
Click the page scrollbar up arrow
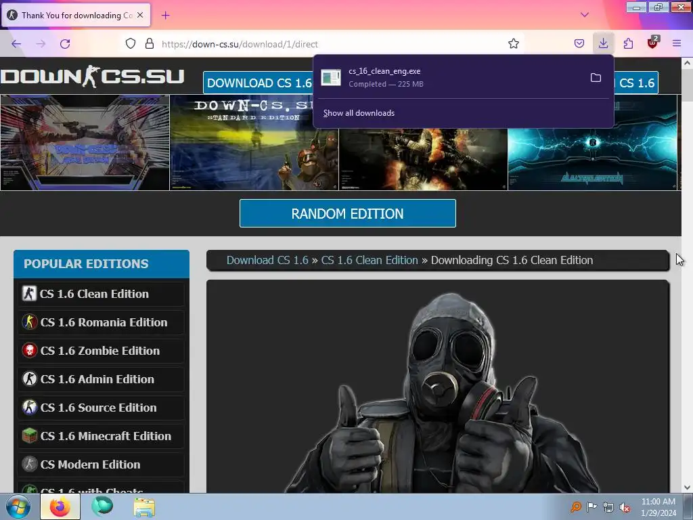687,63
